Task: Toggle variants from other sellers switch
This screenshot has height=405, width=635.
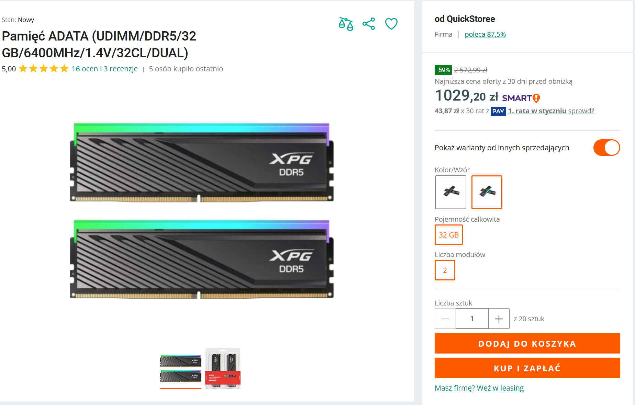Action: tap(607, 148)
